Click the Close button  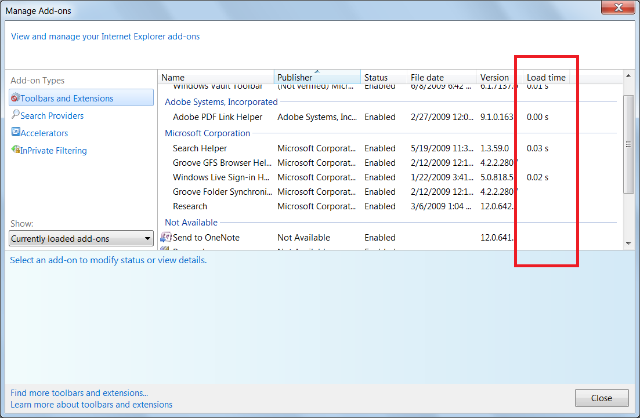pos(601,398)
